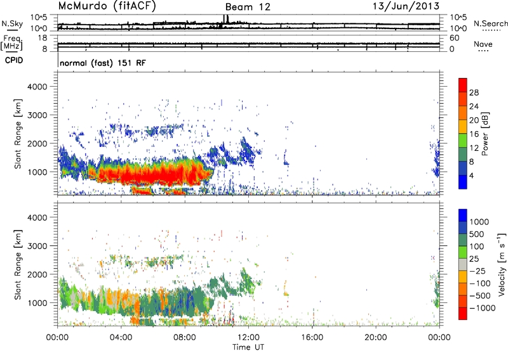Pick Velocity swatch between 100 and 500
The width and height of the screenshot is (508, 351).
tap(463, 240)
